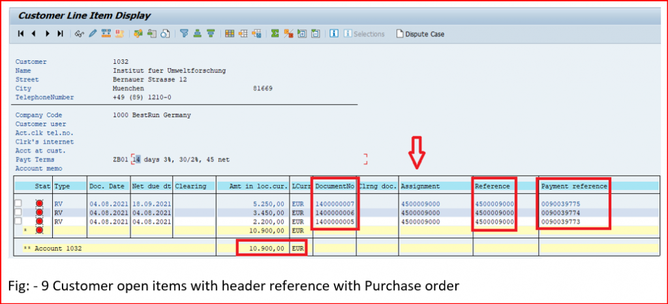This screenshot has height=304, width=668.
Task: Open the Change Layout grid icon
Action: coord(230,34)
